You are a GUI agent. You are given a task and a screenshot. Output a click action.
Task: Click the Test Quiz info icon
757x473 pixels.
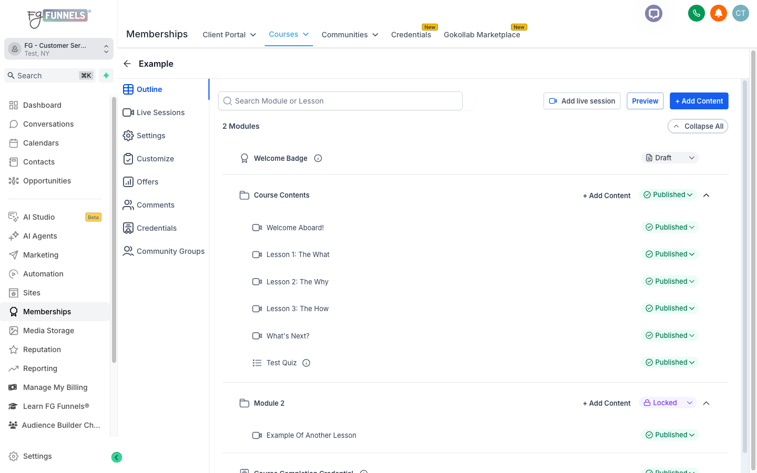[x=306, y=363]
